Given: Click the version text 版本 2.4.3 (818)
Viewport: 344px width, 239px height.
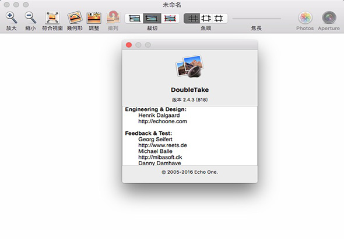Looking at the screenshot, I should [x=189, y=100].
